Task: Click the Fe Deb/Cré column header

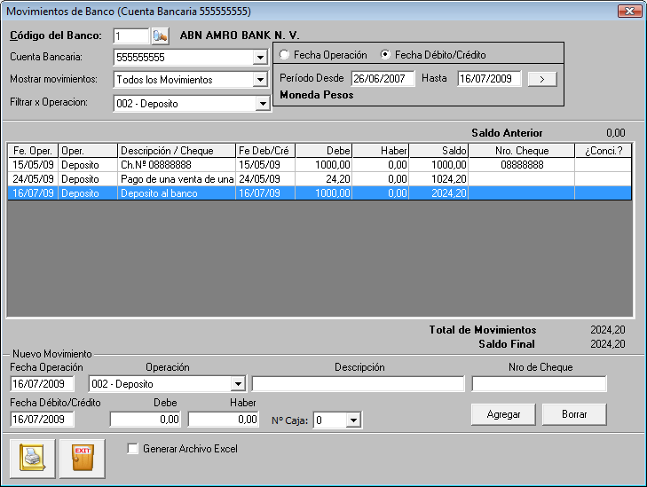Action: [265, 151]
